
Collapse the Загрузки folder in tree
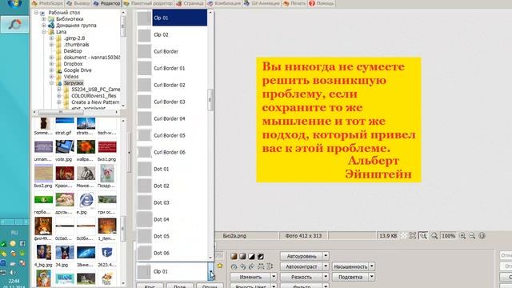click(x=51, y=83)
